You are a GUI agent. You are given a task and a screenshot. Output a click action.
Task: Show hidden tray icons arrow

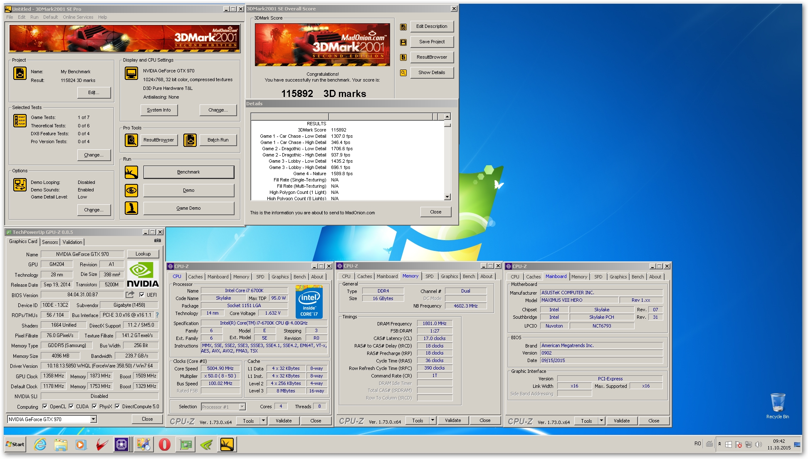719,444
